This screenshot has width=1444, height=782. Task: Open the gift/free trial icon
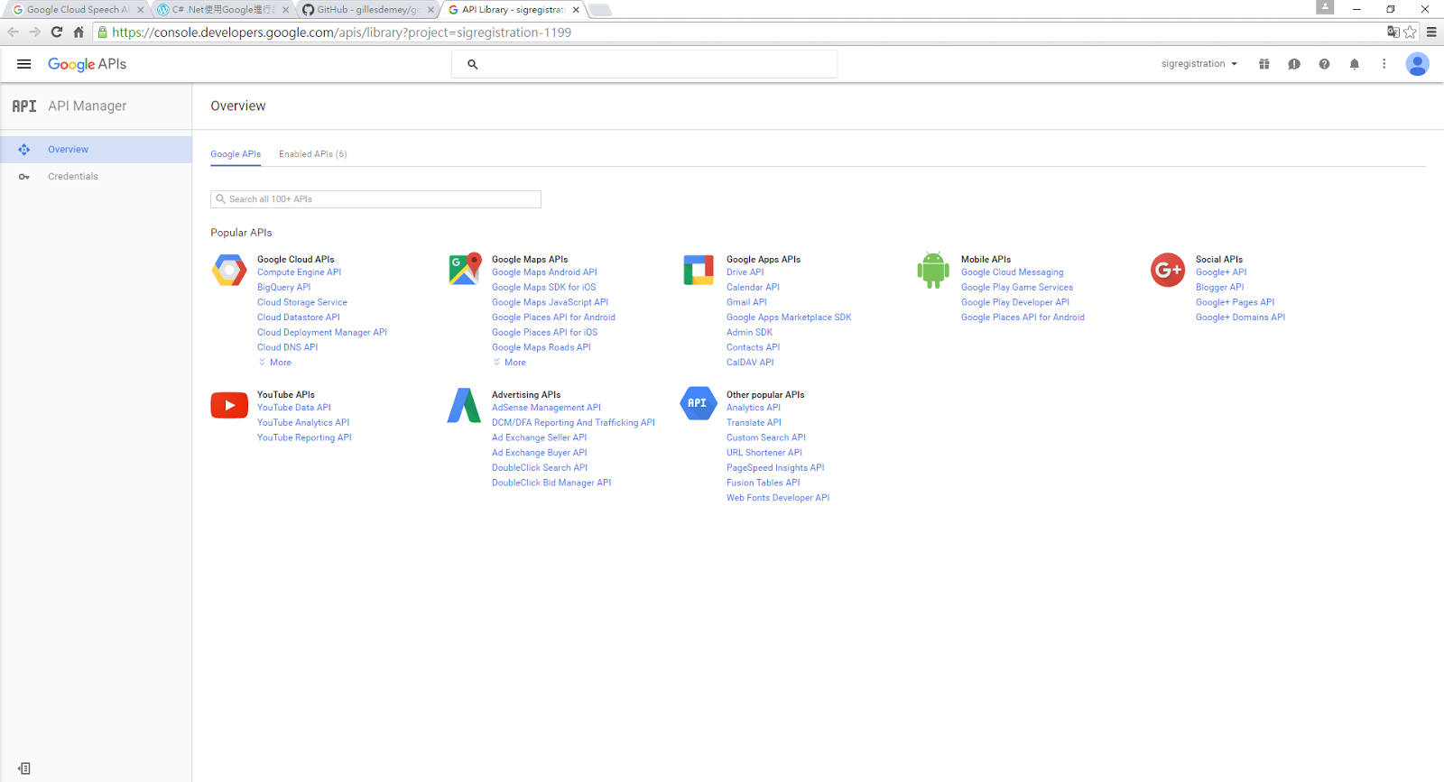click(x=1264, y=64)
